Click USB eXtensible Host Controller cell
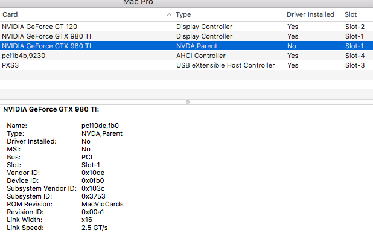The width and height of the screenshot is (373, 239). click(226, 65)
